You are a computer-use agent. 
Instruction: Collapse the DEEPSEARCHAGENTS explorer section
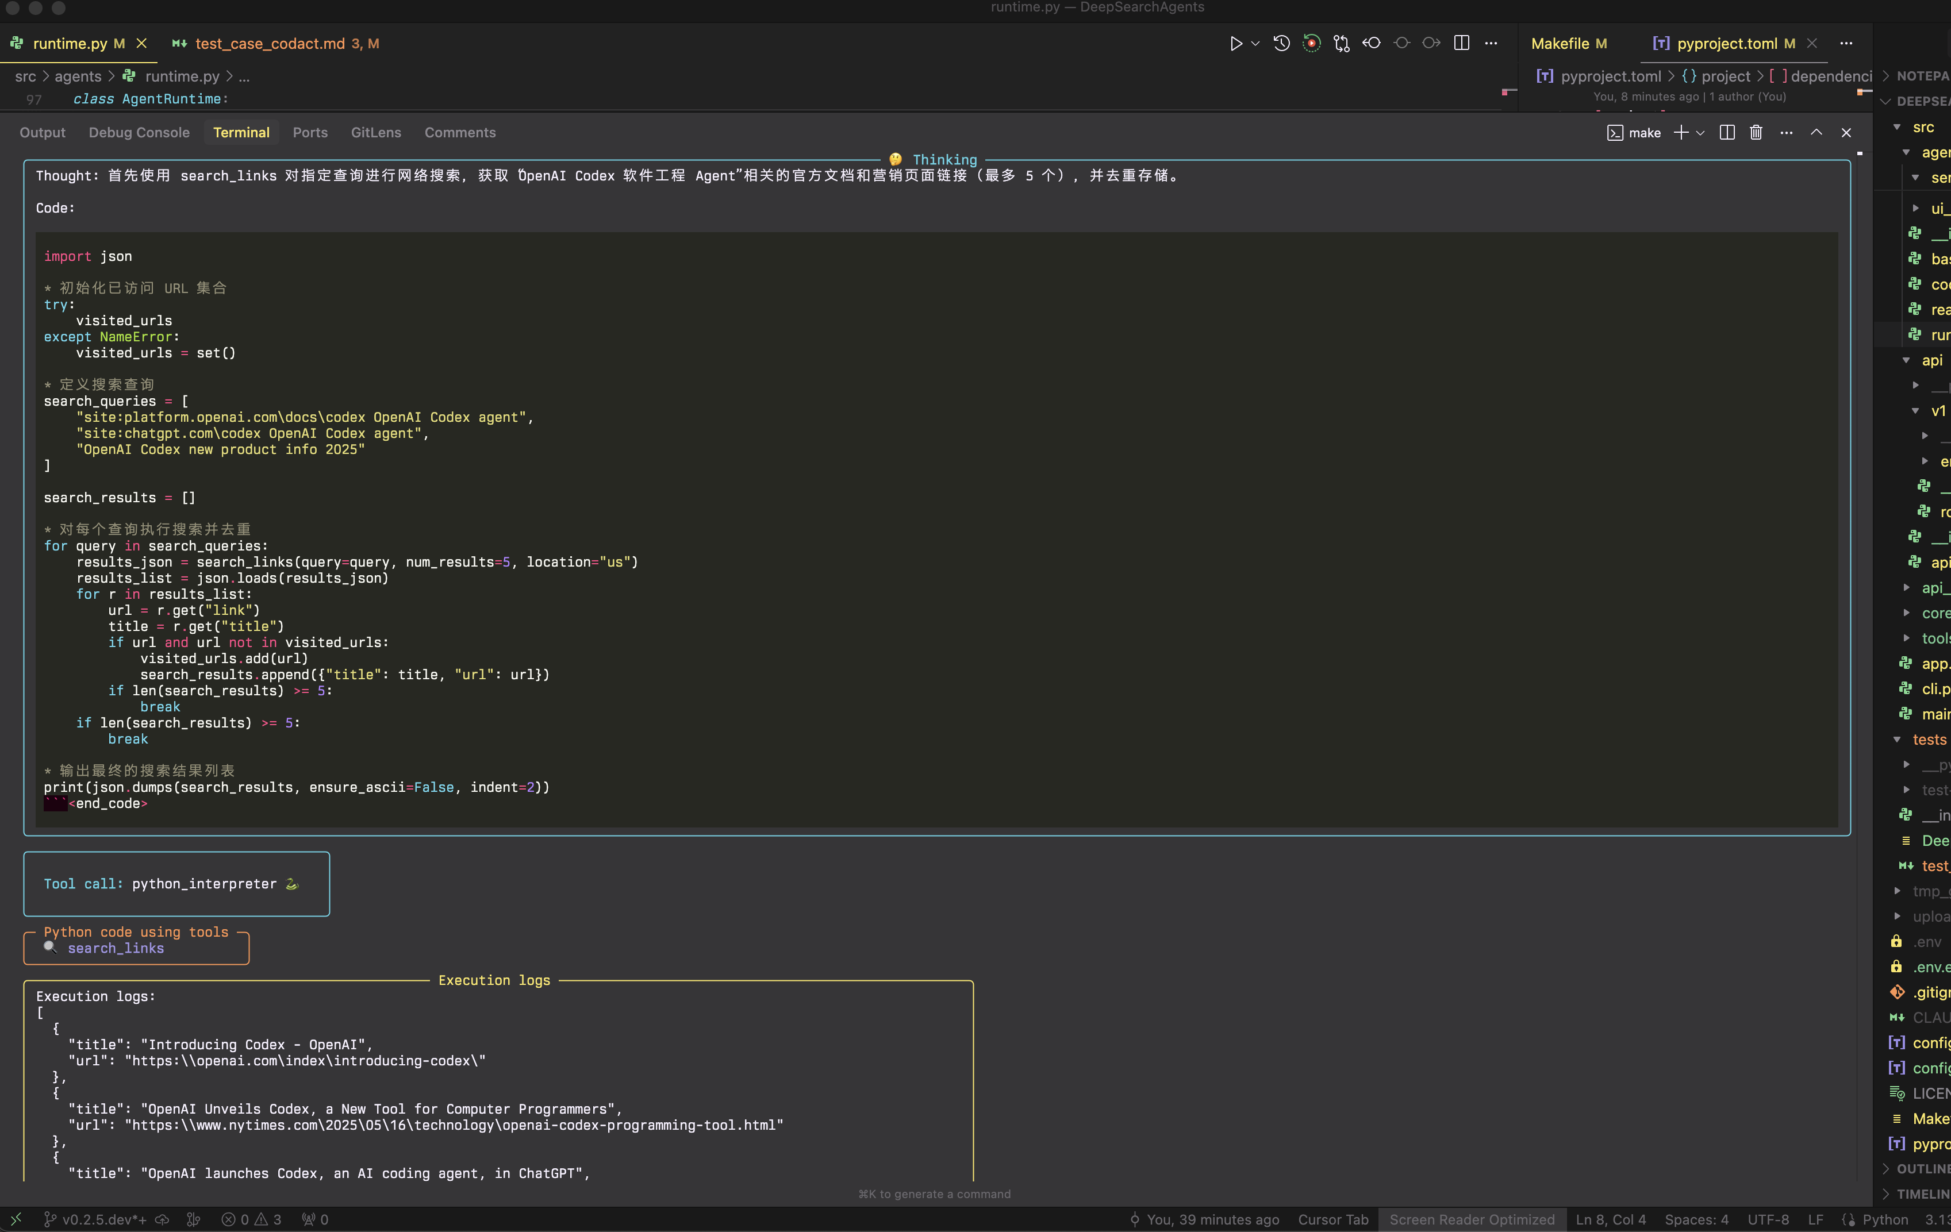click(1914, 101)
